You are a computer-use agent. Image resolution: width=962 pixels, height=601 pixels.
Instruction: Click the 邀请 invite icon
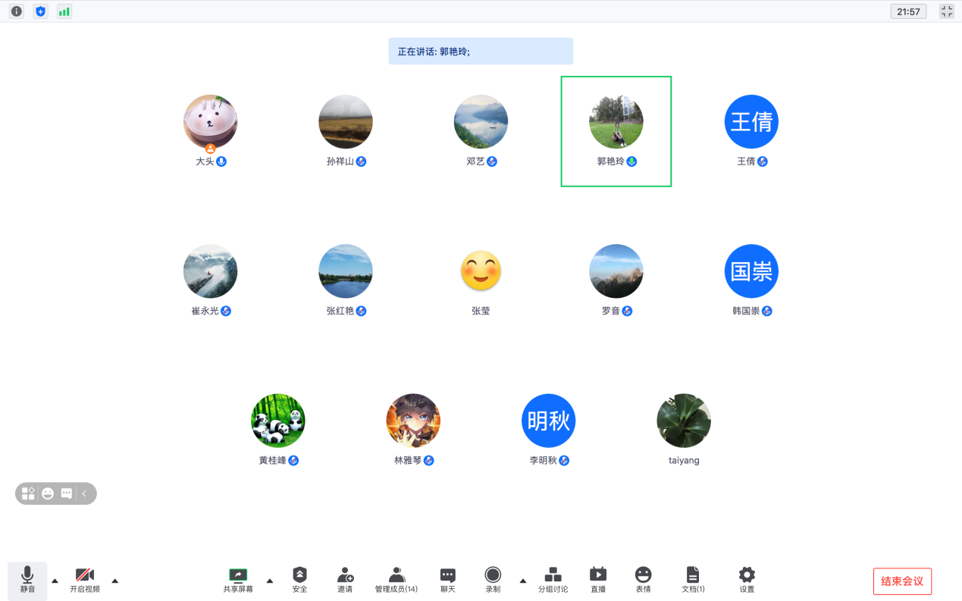pos(345,580)
